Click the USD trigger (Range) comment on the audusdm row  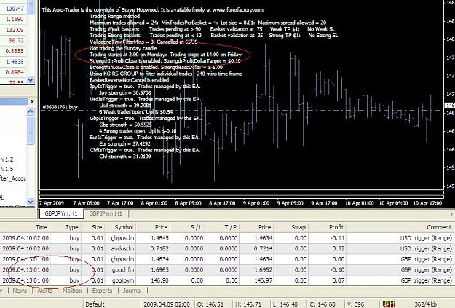(426, 249)
